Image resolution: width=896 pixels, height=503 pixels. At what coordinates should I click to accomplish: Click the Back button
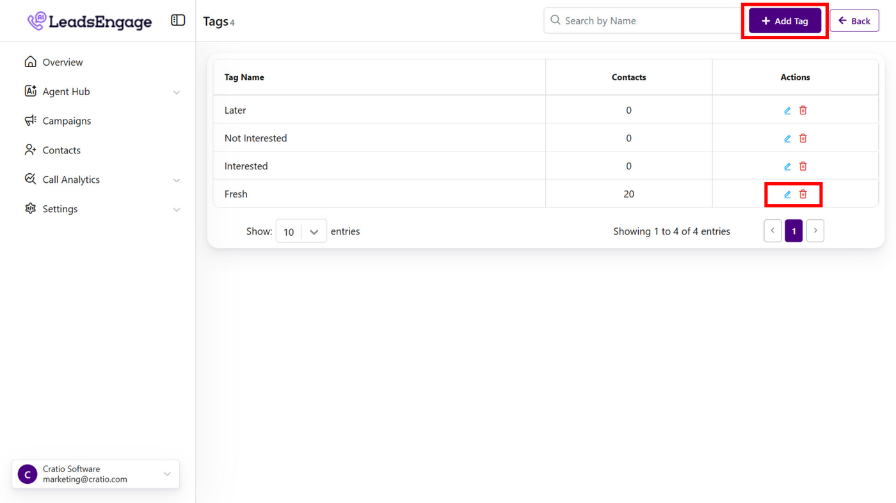854,21
